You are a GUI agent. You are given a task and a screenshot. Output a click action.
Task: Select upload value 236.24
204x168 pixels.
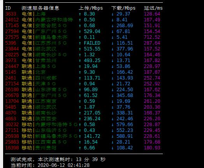point(92,119)
